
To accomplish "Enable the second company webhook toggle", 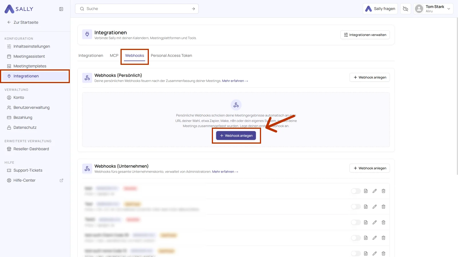I will 356,207.
